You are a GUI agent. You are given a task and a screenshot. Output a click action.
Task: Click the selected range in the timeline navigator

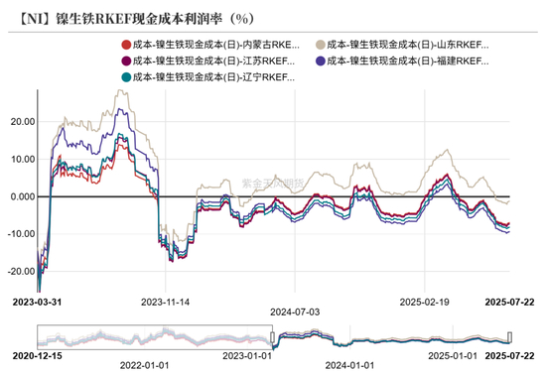391,337
